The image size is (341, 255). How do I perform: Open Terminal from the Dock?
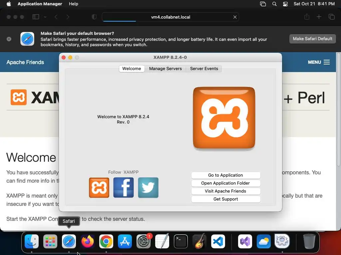pyautogui.click(x=181, y=241)
